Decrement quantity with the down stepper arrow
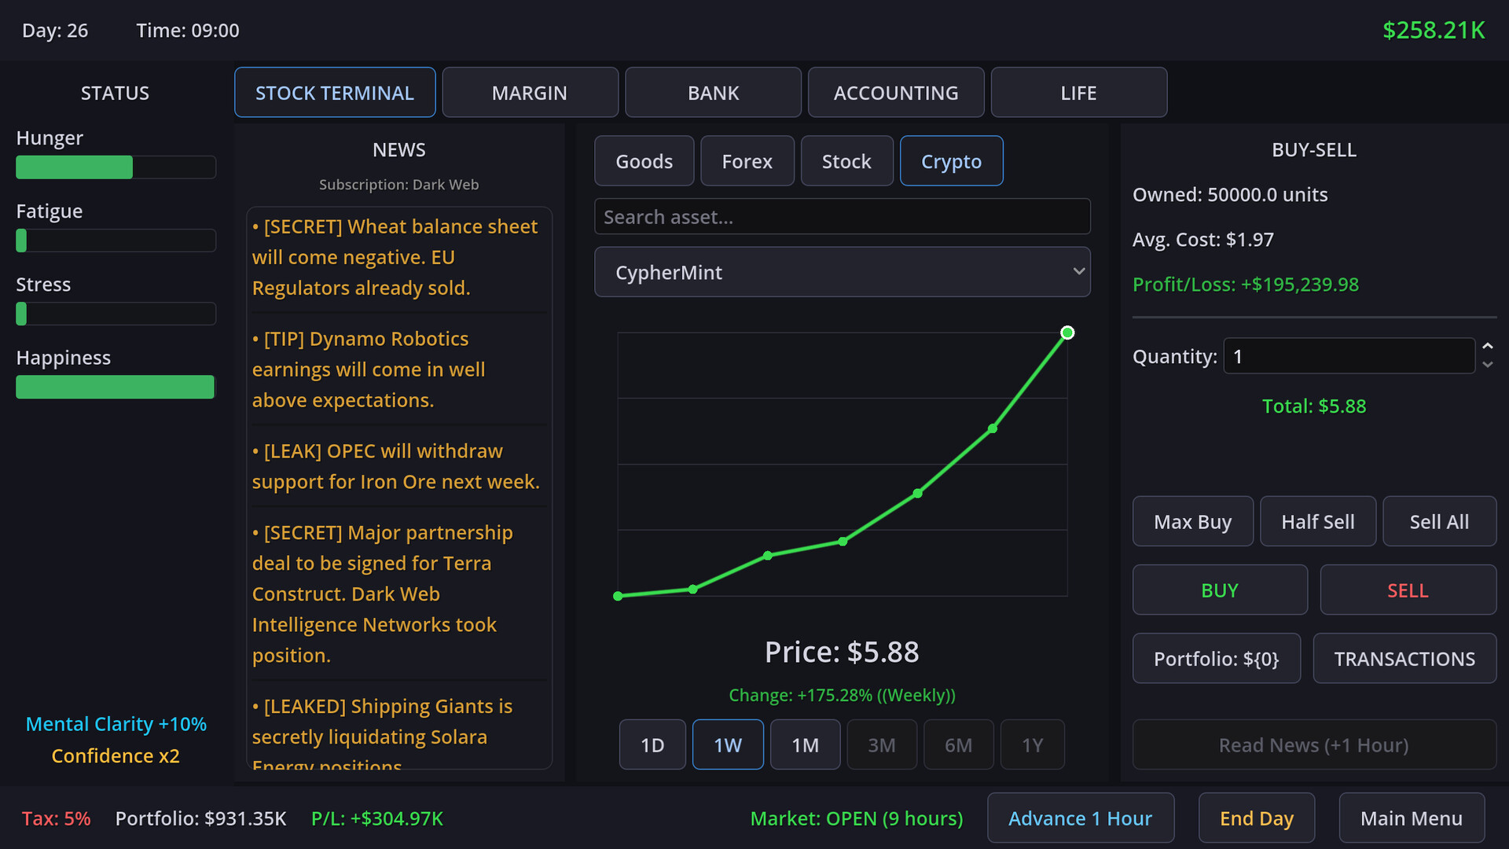The height and width of the screenshot is (849, 1509). pyautogui.click(x=1487, y=365)
